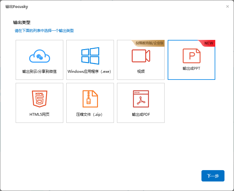Choose the 输出成PDF label
Image resolution: width=234 pixels, height=191 pixels.
pyautogui.click(x=141, y=115)
